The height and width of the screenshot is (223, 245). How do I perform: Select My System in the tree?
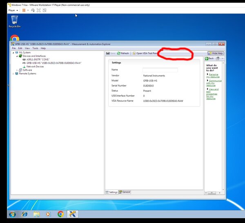25,53
